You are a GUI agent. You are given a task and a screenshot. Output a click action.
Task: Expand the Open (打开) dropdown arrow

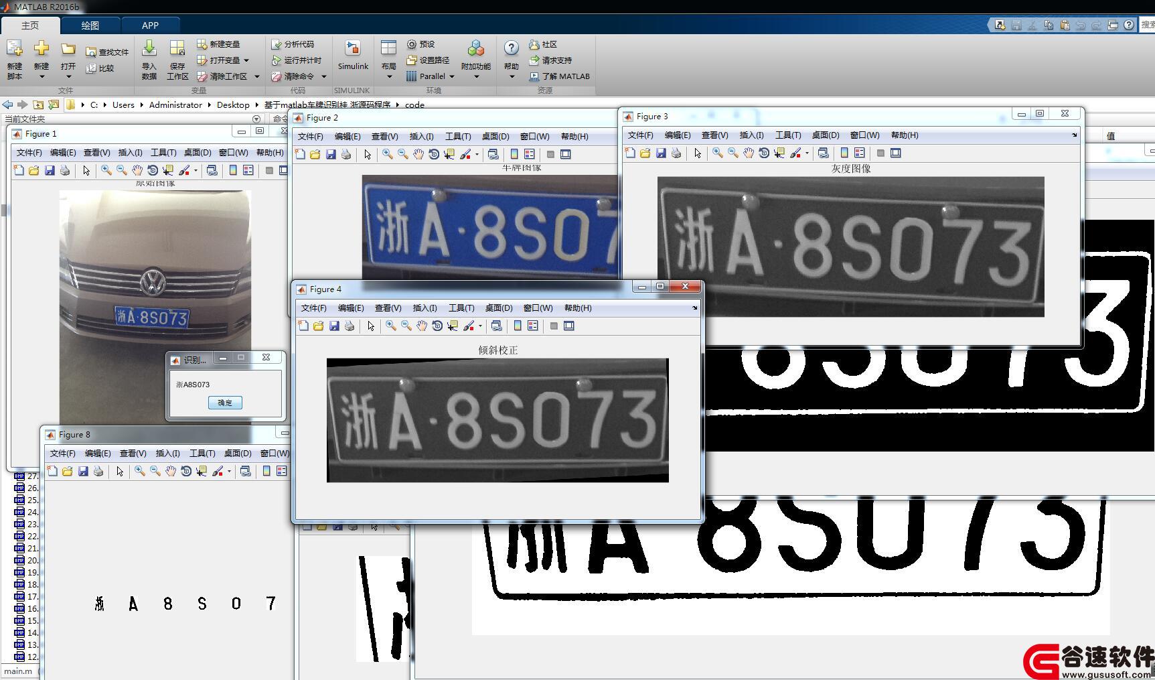(68, 76)
